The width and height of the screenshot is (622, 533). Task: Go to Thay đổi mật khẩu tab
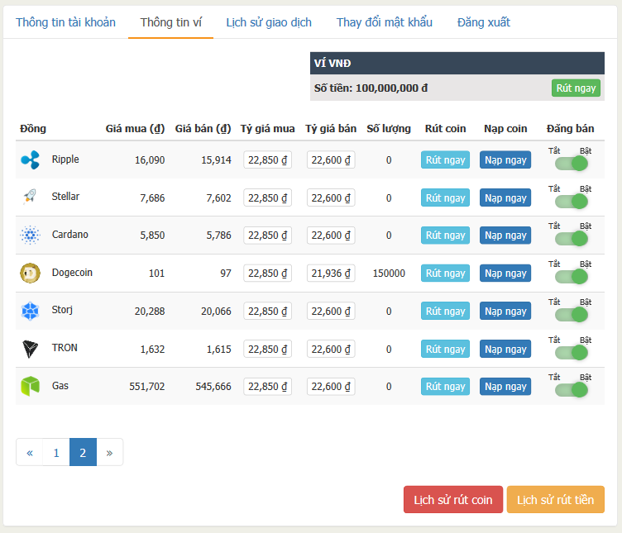pos(385,22)
